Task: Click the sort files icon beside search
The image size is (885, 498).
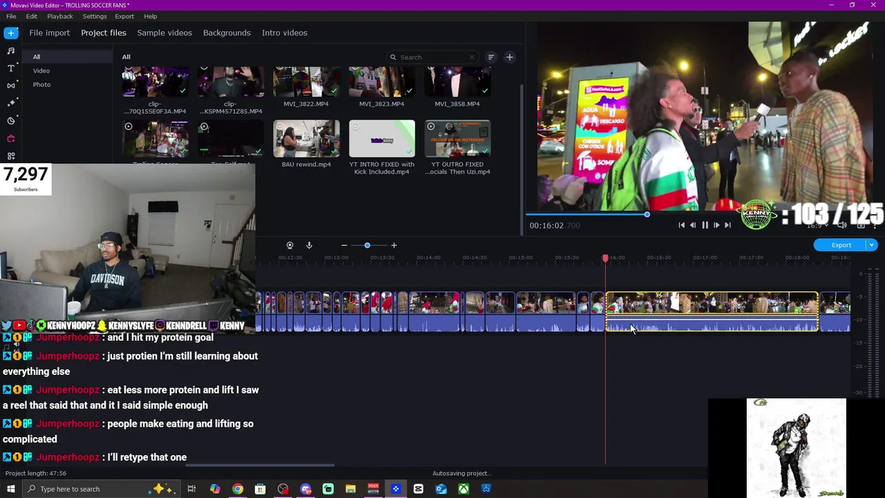Action: click(x=491, y=57)
